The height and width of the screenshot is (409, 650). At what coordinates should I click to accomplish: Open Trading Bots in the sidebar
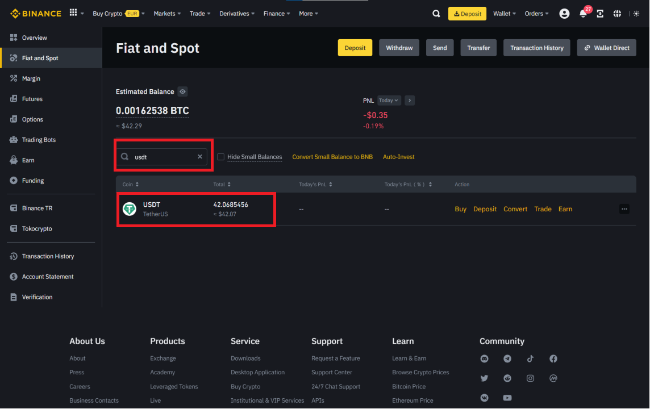click(51, 140)
